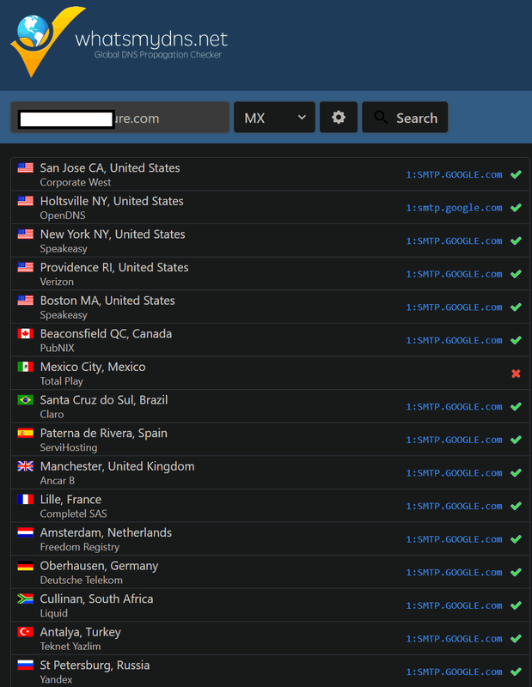
Task: Click the Netherlands flag for Amsterdam
Action: point(26,532)
